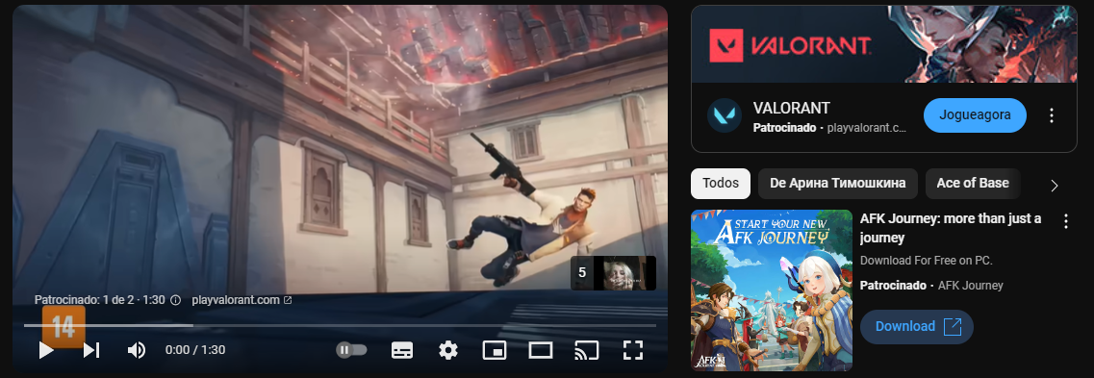Skip to next video

tap(91, 349)
